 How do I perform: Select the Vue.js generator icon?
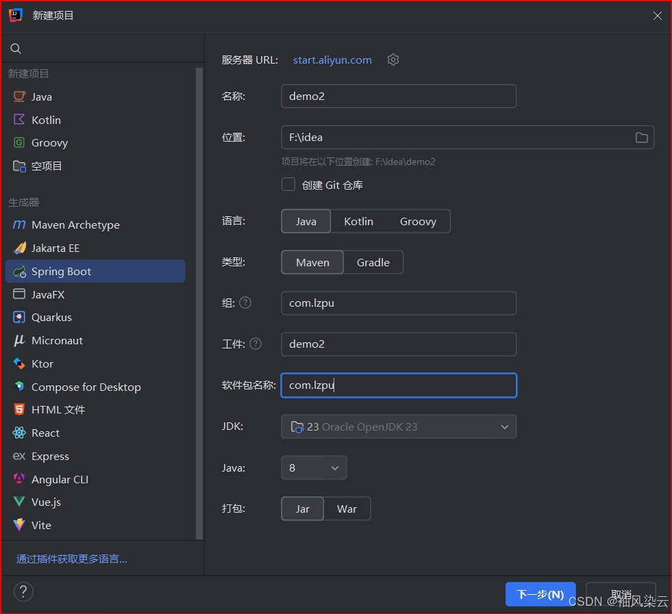[19, 502]
